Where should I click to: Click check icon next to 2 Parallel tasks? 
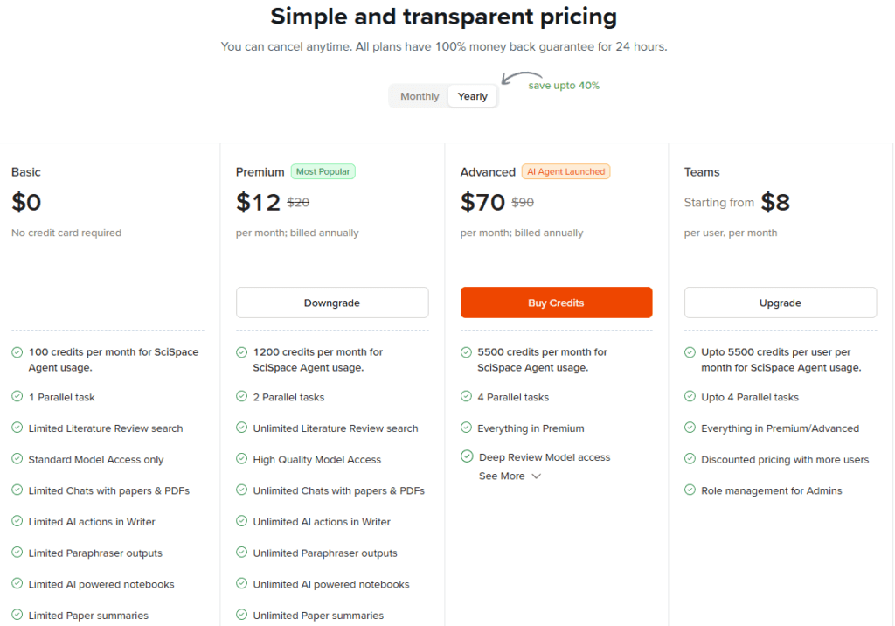[241, 397]
